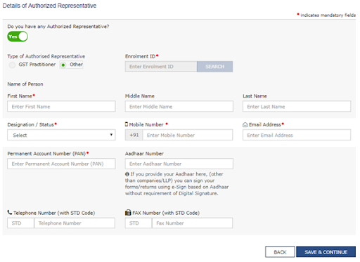The image size is (360, 262).
Task: Toggle the Authorized Representative Yes switch
Action: [x=18, y=37]
